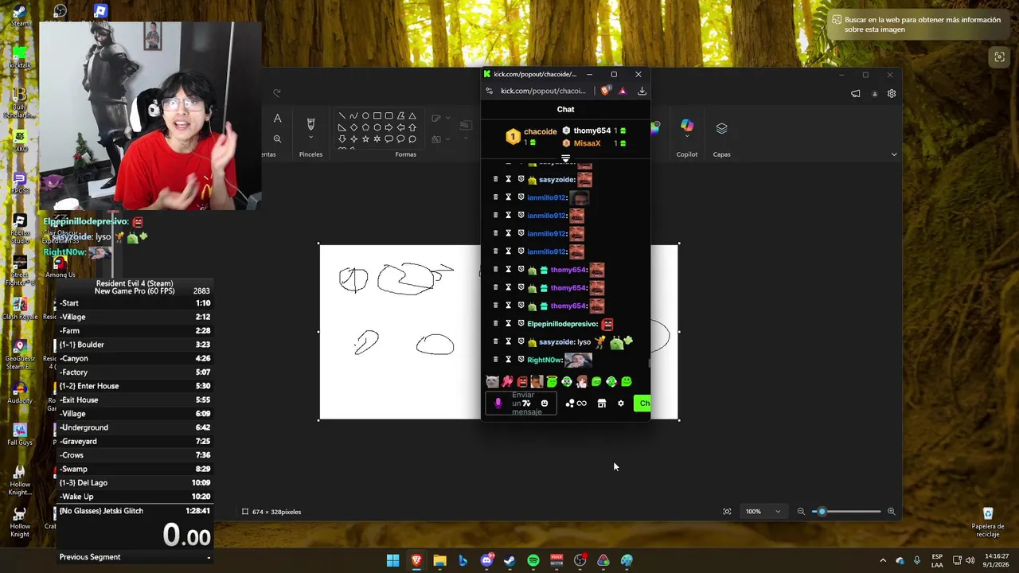Viewport: 1019px width, 573px height.
Task: Collapse the Paint ribbon with the chevron
Action: point(894,154)
